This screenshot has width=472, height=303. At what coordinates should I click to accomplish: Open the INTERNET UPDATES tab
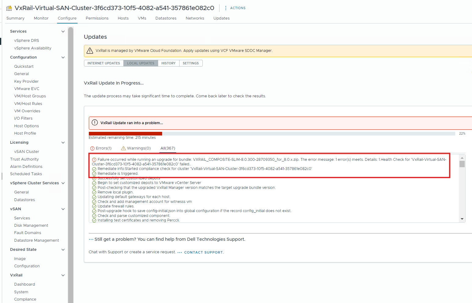[x=103, y=63]
